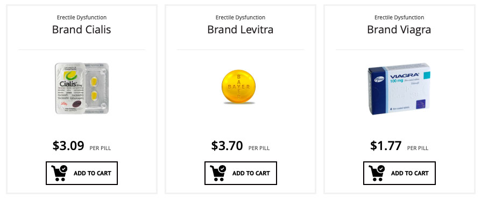481x199 pixels.
Task: Open the Cialis blister pack image
Action: point(82,88)
